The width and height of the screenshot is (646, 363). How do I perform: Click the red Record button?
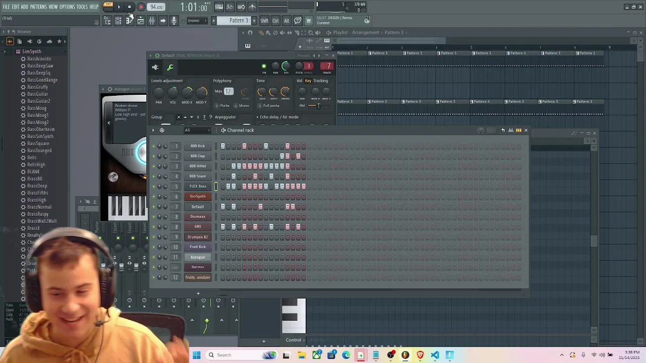[141, 7]
